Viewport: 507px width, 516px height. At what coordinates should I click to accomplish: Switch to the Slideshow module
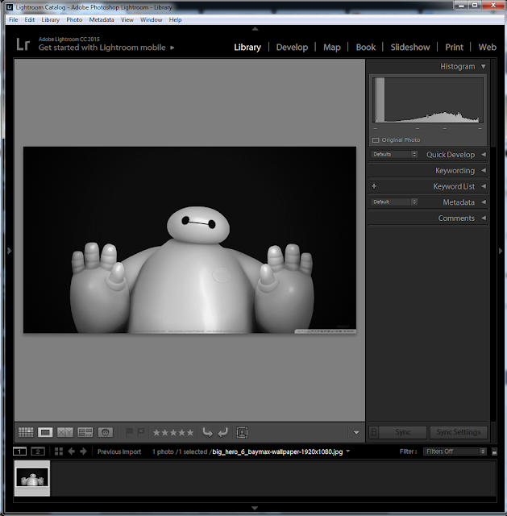point(410,48)
